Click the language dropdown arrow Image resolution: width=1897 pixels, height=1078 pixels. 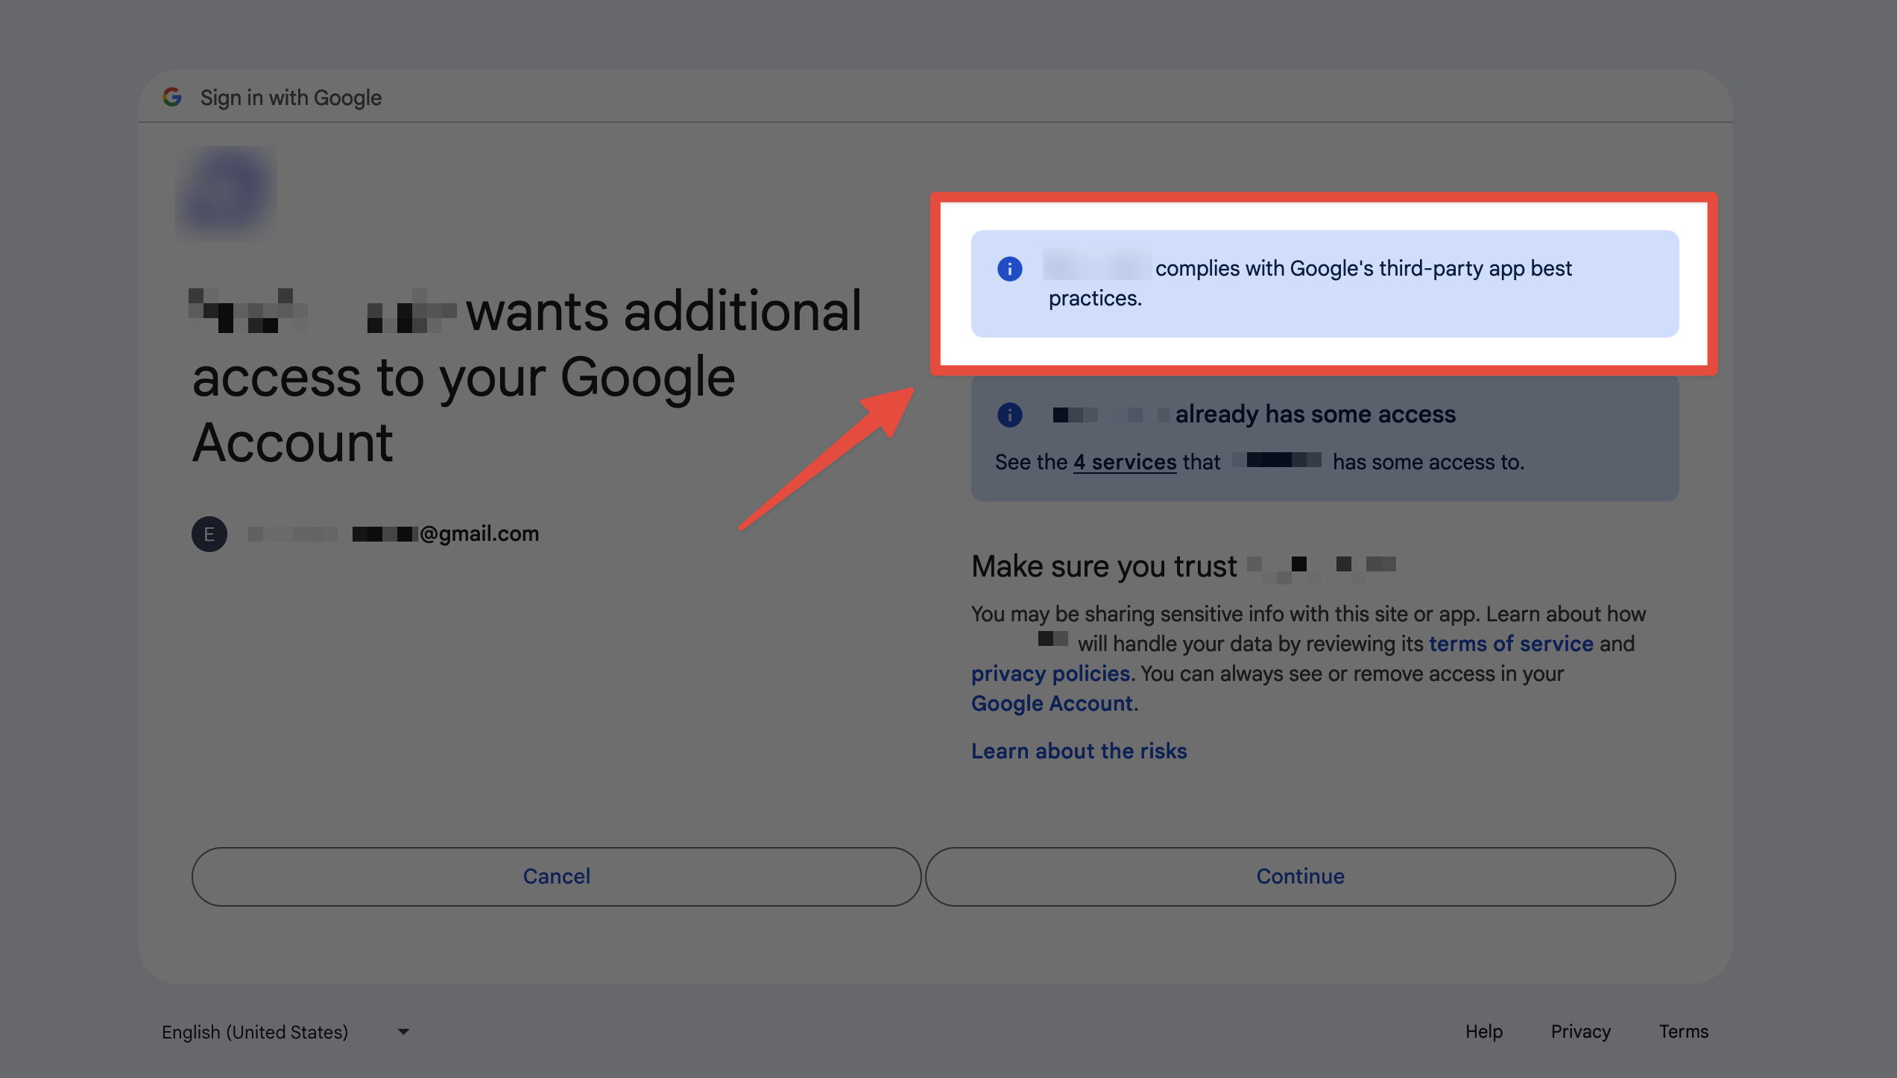pos(403,1032)
